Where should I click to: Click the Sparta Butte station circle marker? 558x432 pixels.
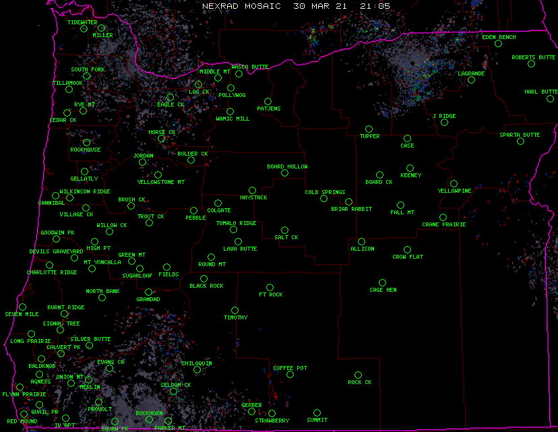pos(520,142)
